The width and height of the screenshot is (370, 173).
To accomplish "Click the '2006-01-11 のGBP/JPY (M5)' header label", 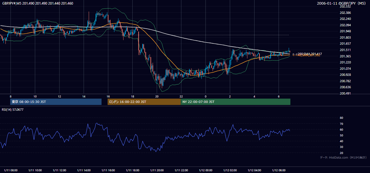I will point(342,3).
